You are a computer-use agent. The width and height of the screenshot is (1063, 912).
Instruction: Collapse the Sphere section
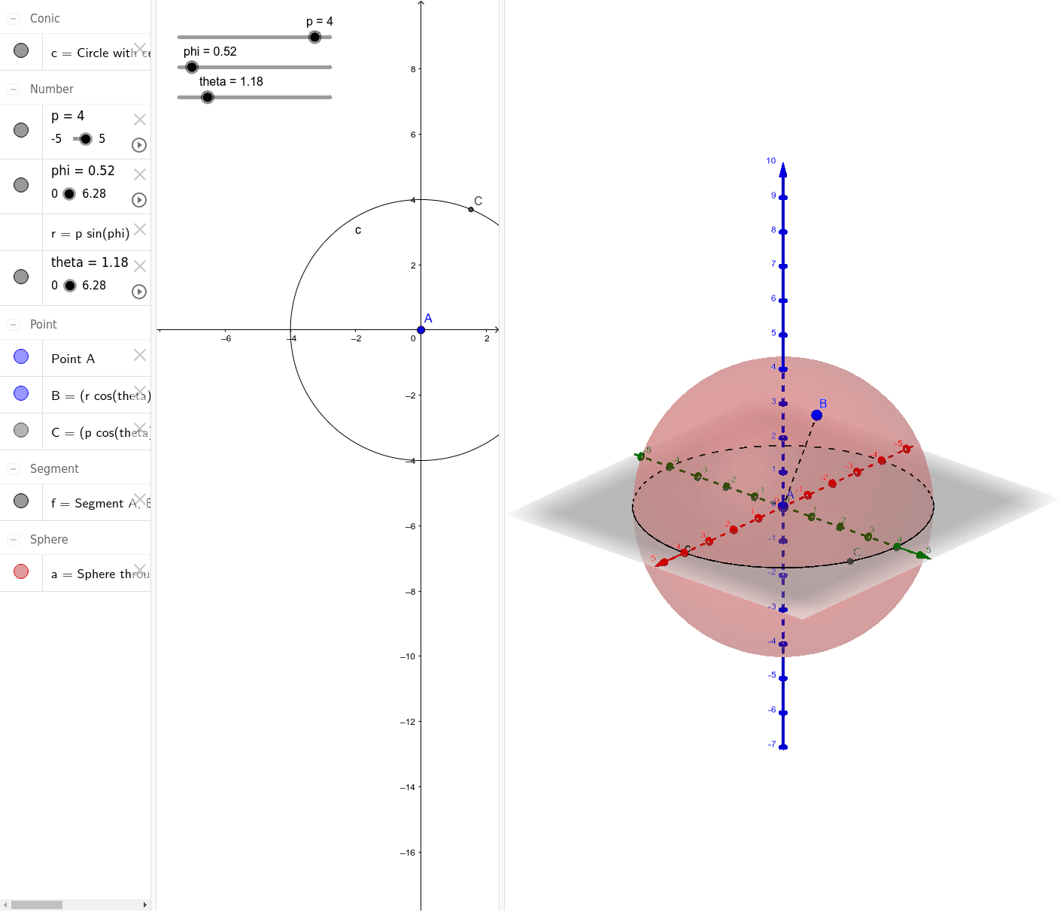pos(12,538)
